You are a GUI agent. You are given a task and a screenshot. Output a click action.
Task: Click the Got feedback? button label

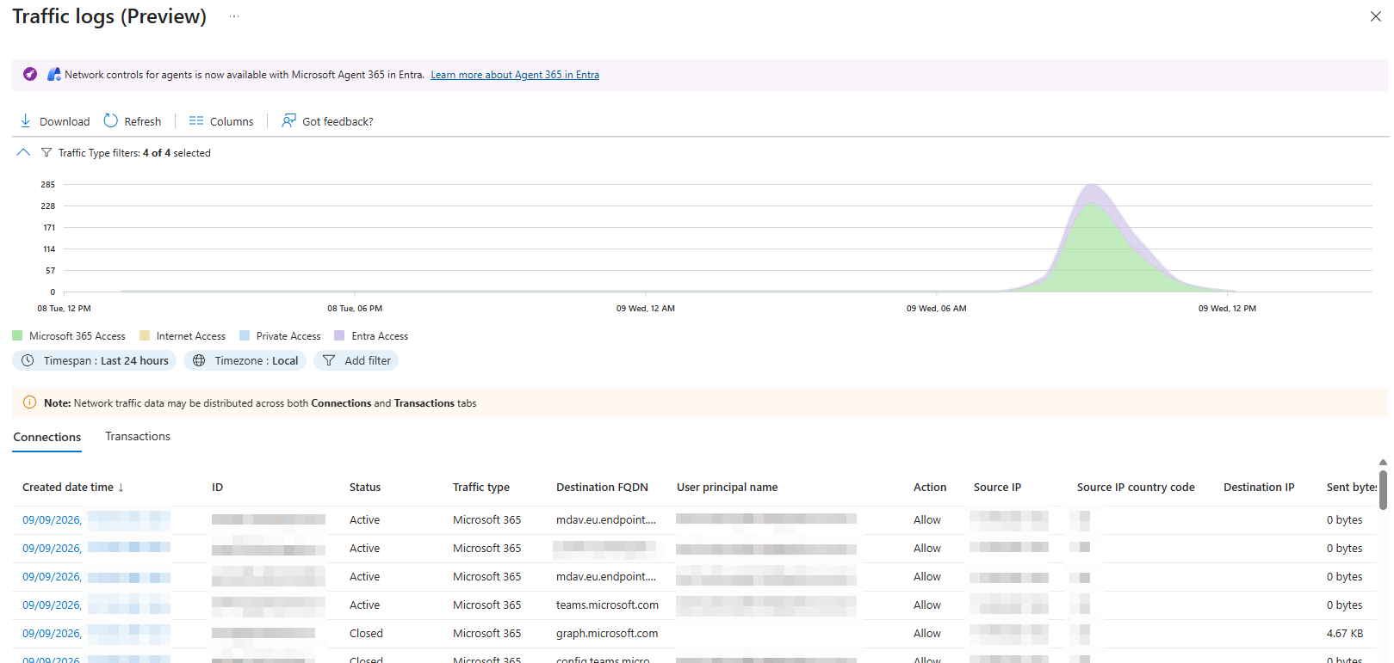[x=338, y=121]
